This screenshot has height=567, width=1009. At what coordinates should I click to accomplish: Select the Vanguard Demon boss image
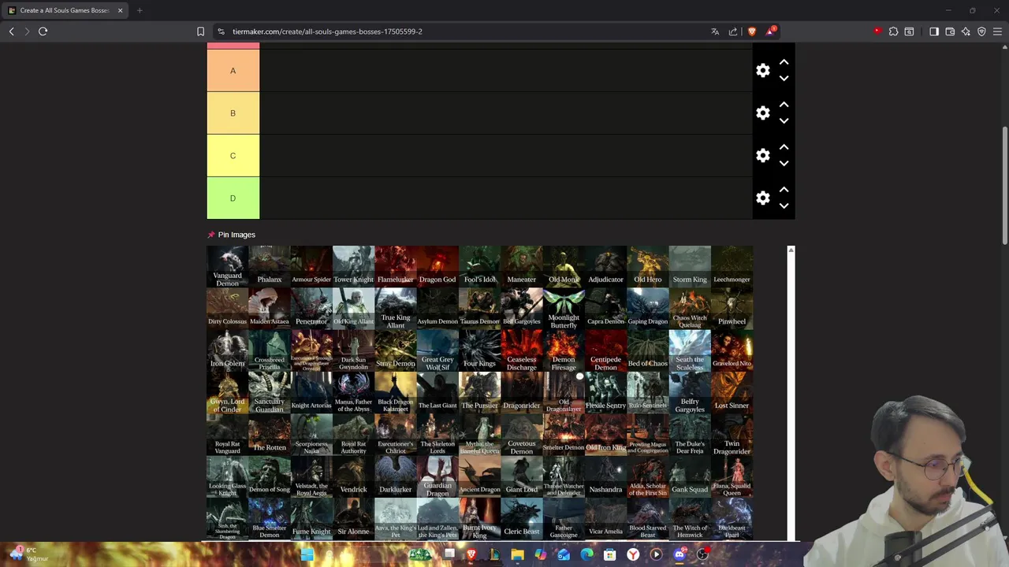click(227, 266)
